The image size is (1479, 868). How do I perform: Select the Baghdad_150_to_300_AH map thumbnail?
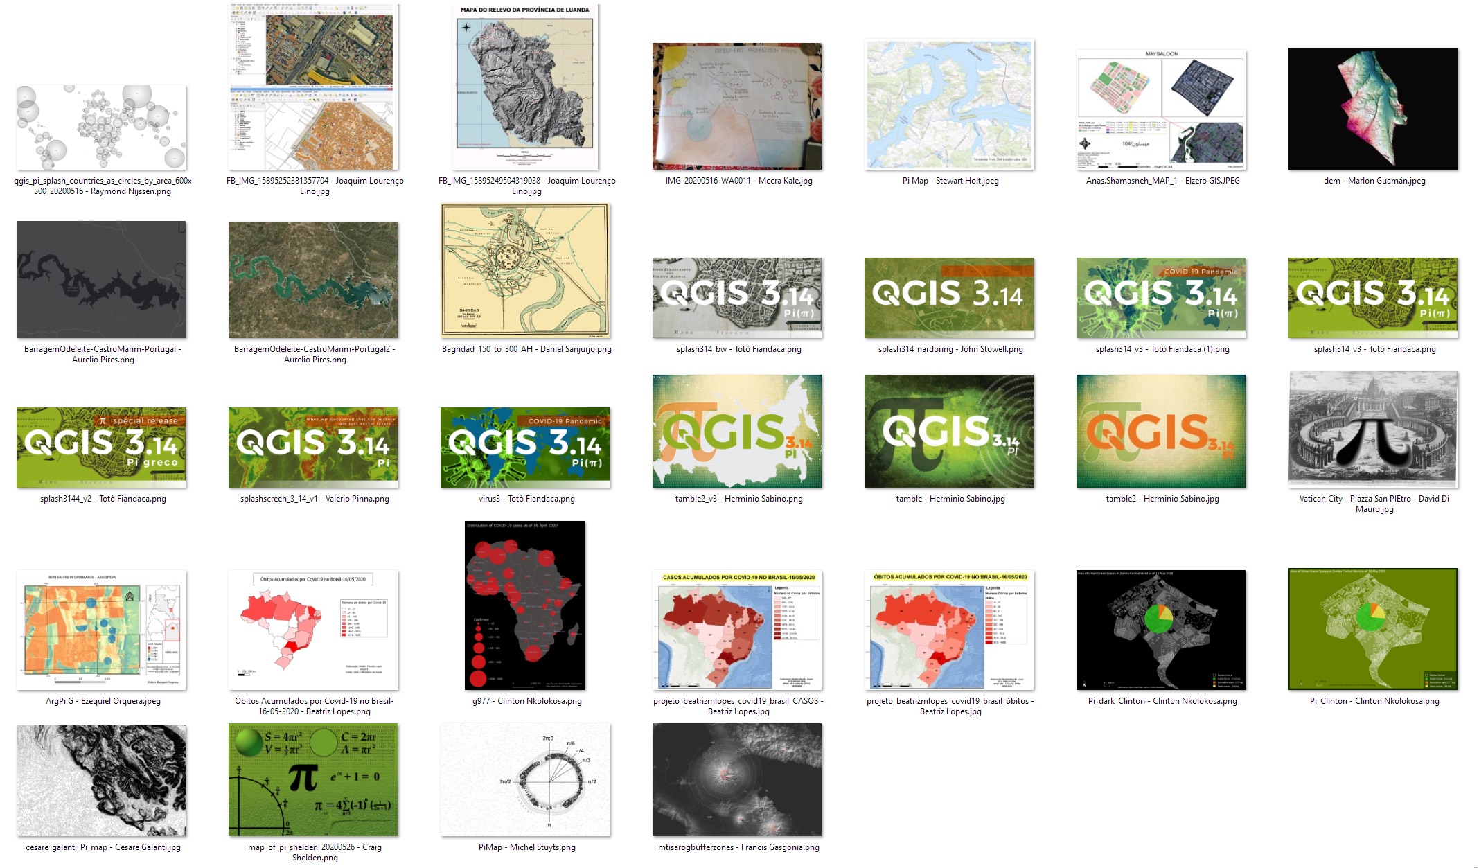pyautogui.click(x=525, y=271)
